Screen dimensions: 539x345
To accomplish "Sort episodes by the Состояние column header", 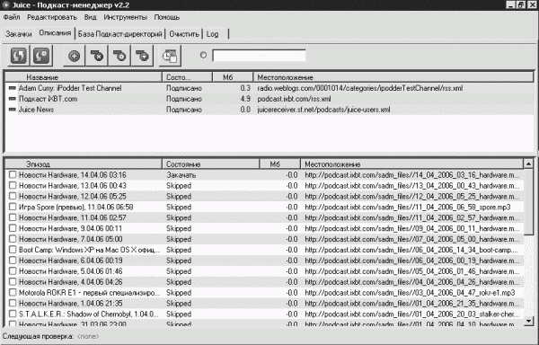I will point(211,164).
